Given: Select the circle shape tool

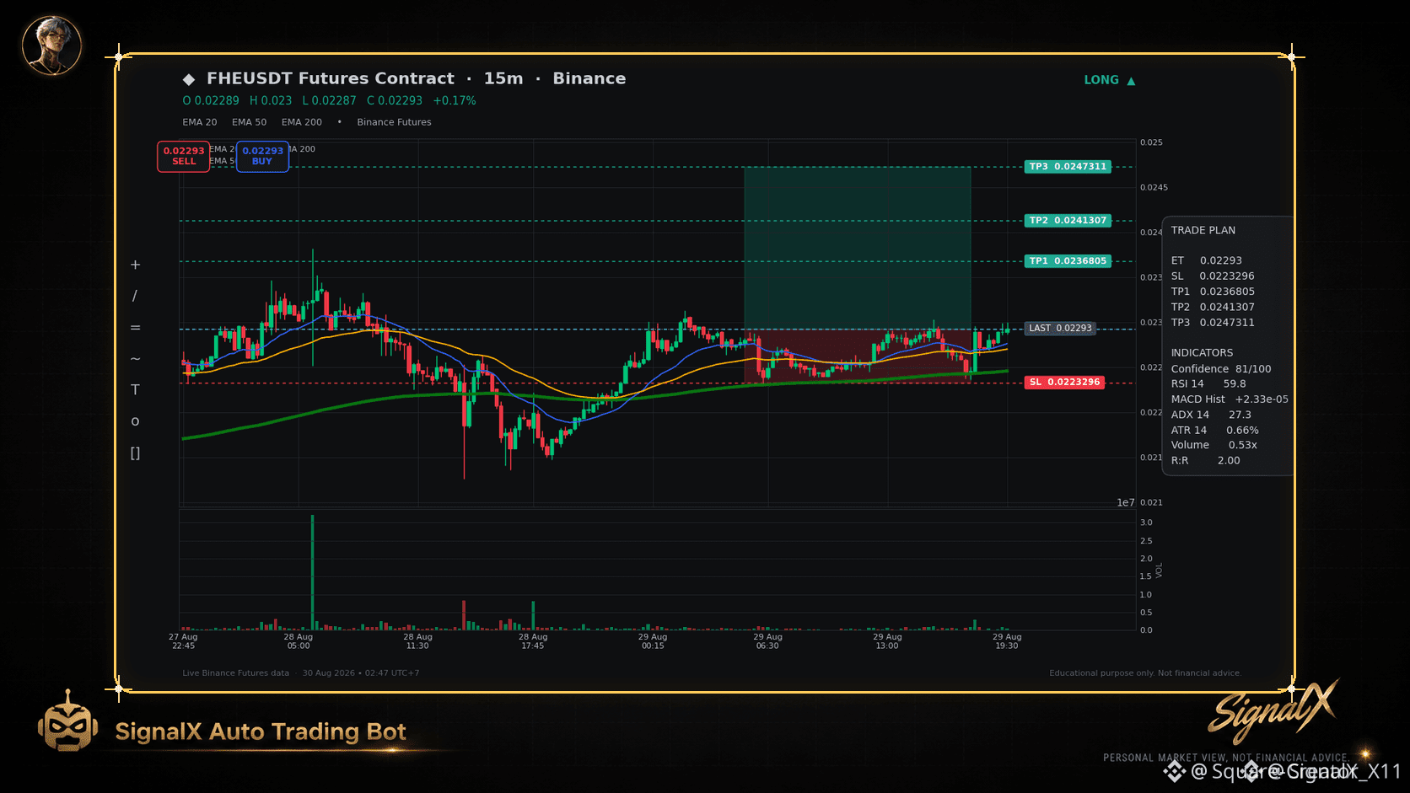Looking at the screenshot, I should pyautogui.click(x=135, y=421).
